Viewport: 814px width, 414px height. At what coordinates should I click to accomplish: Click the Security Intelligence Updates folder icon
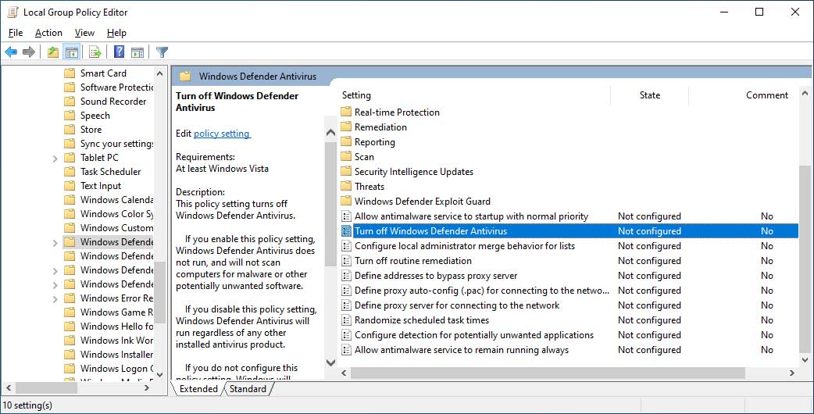click(x=346, y=172)
